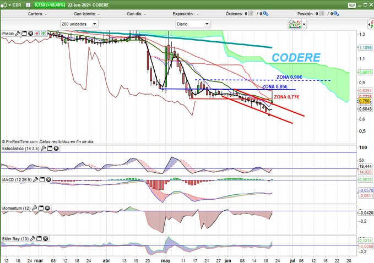Close the Precio panel
Screen dimensions: 374x263
click(x=30, y=34)
